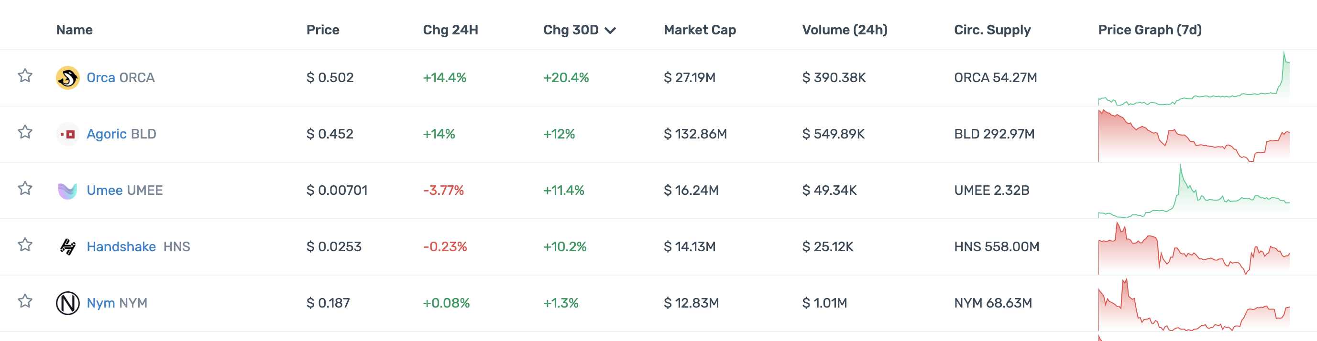Toggle the Umee watchlist star

tap(25, 189)
